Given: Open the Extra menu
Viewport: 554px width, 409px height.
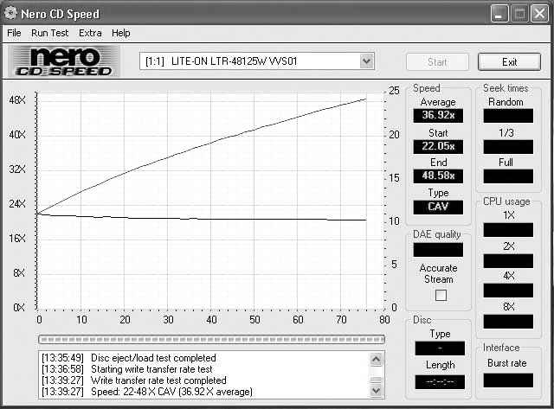Looking at the screenshot, I should pos(90,33).
